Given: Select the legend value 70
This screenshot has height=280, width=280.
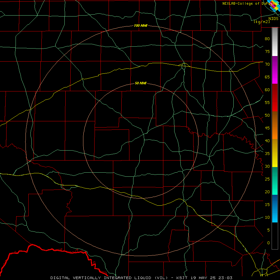Looking at the screenshot, I should [267, 64].
